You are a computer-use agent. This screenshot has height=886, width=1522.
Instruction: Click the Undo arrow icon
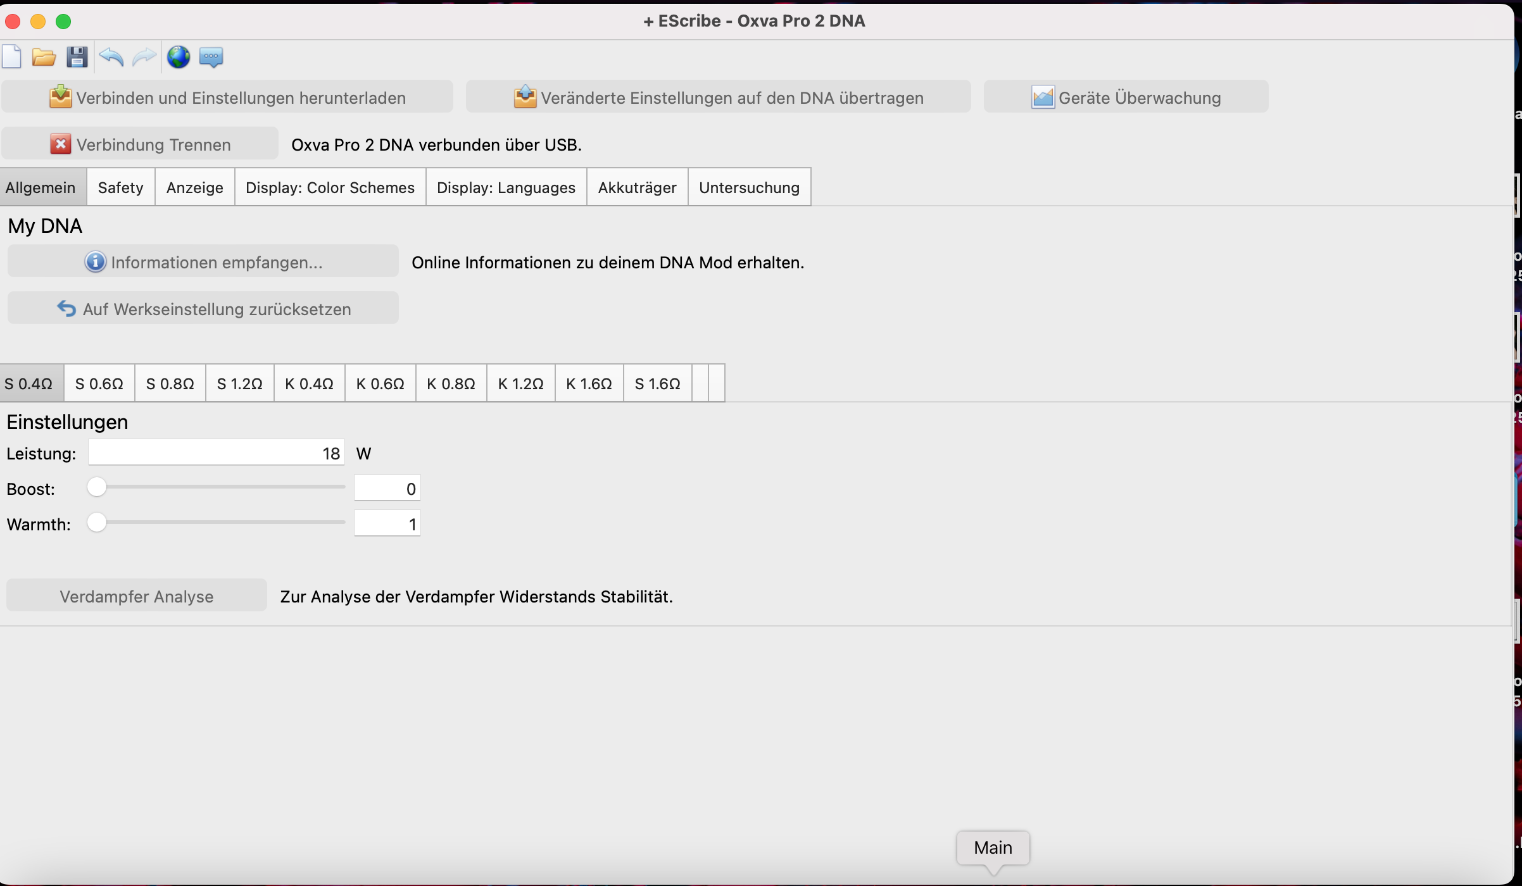111,58
